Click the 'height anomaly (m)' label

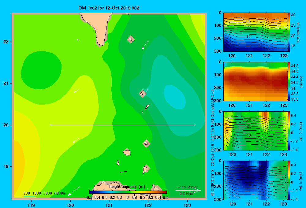point(127,187)
